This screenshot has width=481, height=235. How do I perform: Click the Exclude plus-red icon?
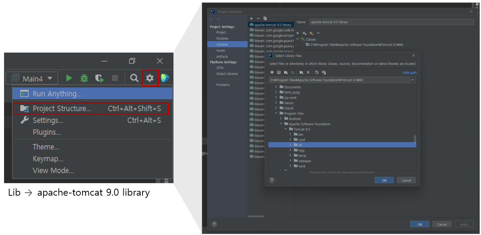click(x=311, y=33)
